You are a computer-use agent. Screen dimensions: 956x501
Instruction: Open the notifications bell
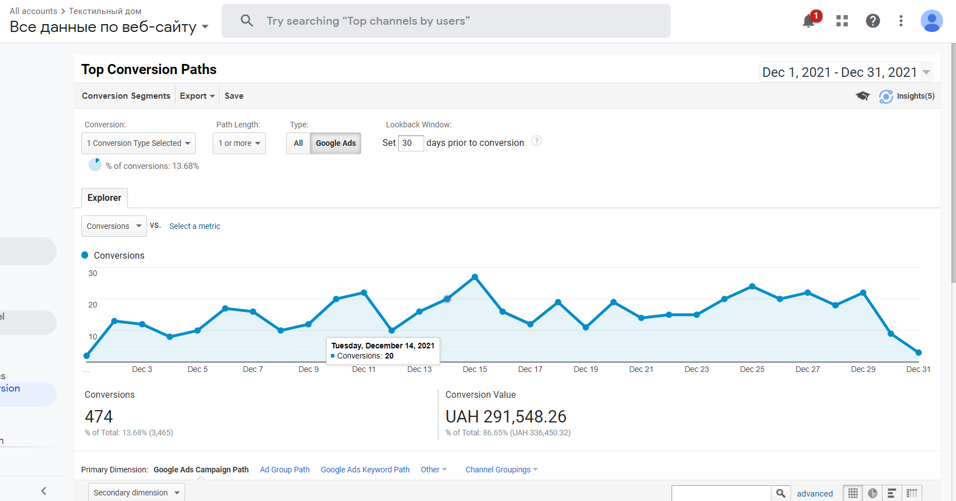tap(808, 21)
